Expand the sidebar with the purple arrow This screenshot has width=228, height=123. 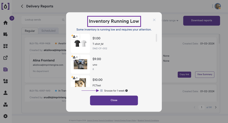coord(12,18)
